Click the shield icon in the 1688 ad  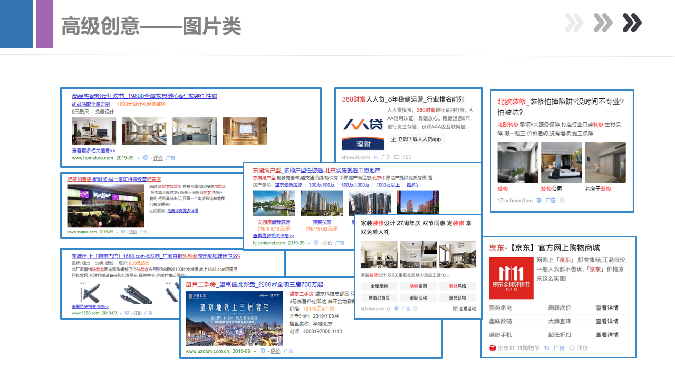[126, 313]
